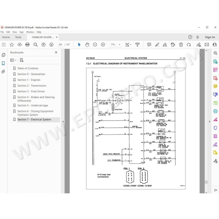Open the Sign menu

21,32
